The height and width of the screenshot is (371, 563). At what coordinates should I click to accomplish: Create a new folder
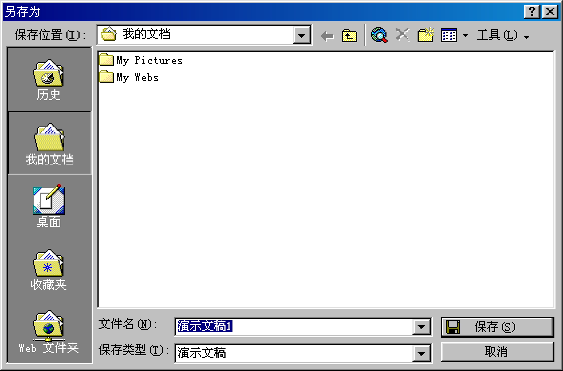click(425, 35)
